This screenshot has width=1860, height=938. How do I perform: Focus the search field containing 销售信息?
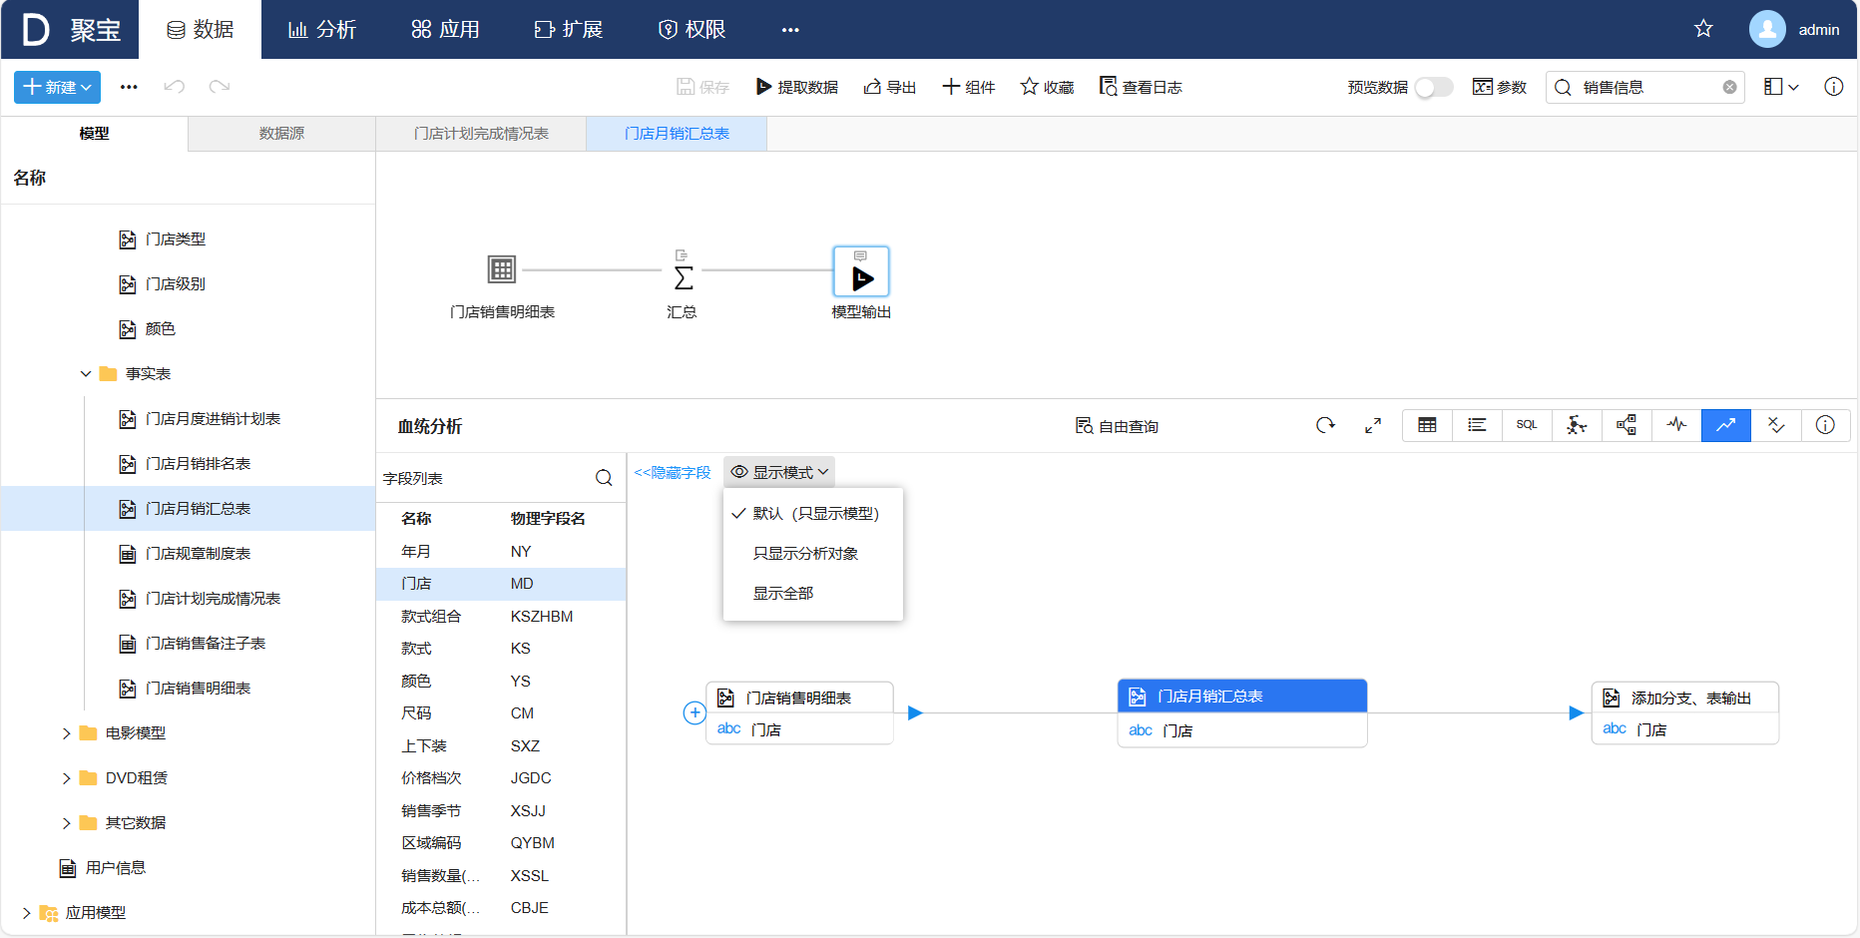click(x=1646, y=87)
